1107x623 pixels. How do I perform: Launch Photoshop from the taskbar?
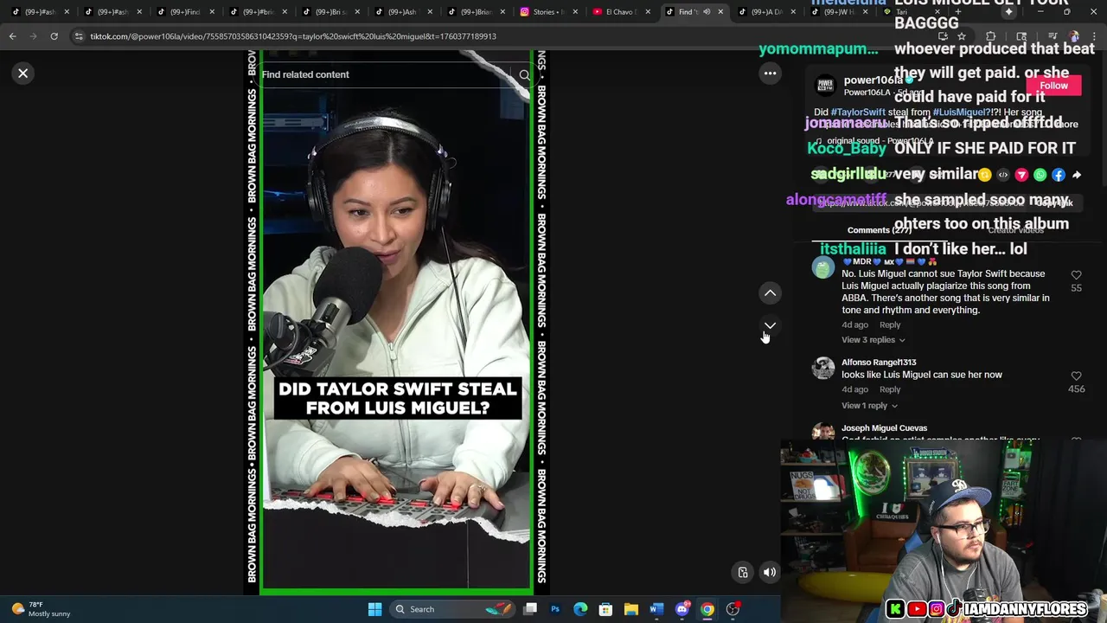pos(555,609)
